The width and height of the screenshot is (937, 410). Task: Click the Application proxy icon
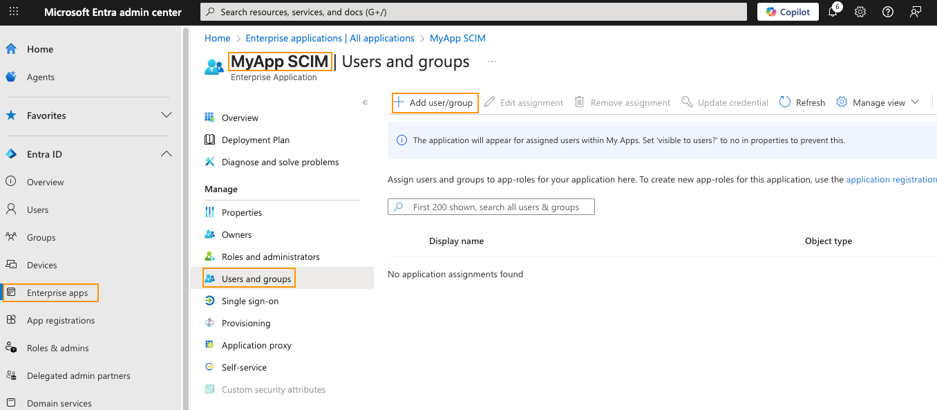(210, 345)
